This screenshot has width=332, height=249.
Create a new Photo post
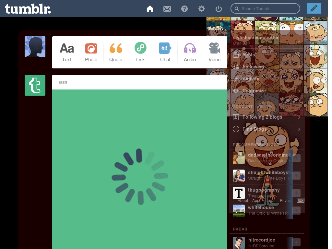(x=91, y=52)
